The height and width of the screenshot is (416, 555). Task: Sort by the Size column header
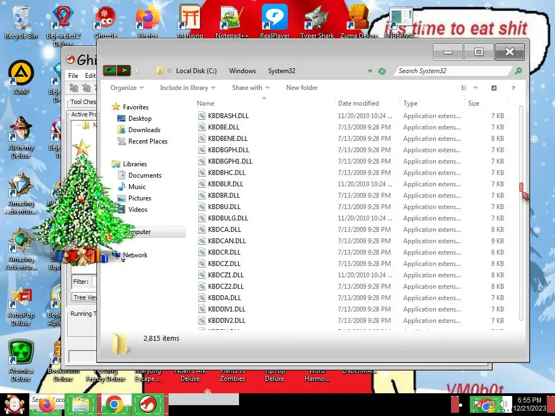coord(474,103)
